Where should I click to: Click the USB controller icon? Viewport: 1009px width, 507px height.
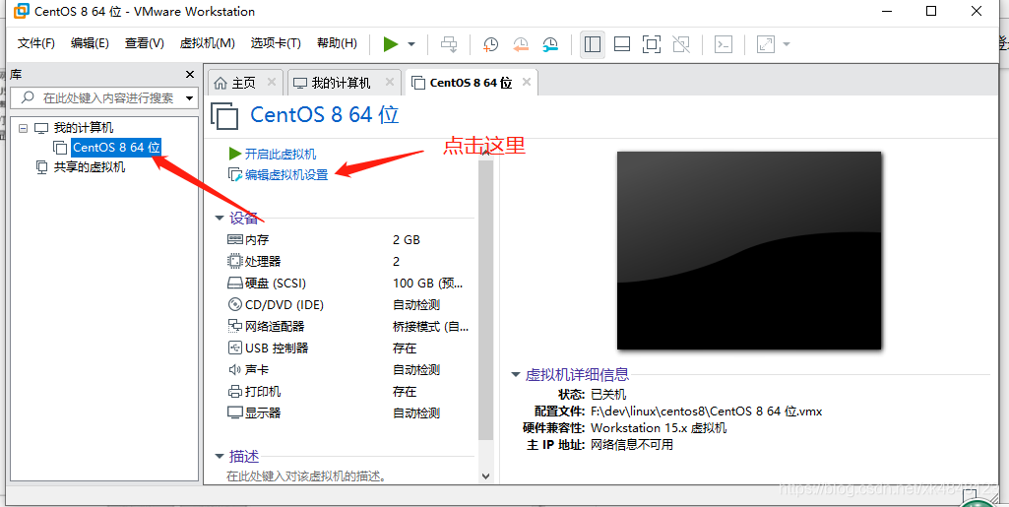pyautogui.click(x=235, y=349)
